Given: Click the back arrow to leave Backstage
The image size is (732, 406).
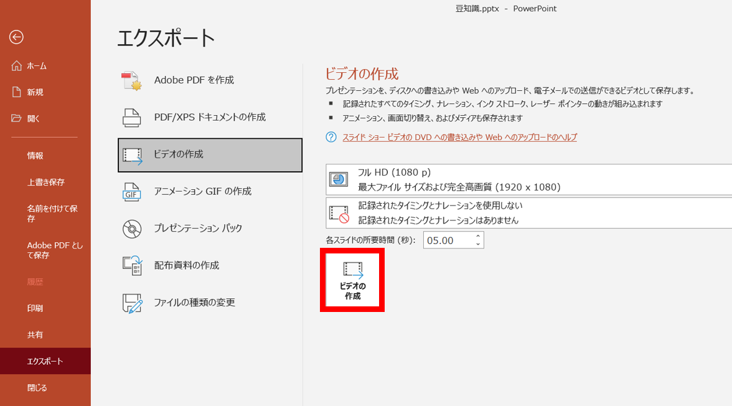Looking at the screenshot, I should (16, 37).
